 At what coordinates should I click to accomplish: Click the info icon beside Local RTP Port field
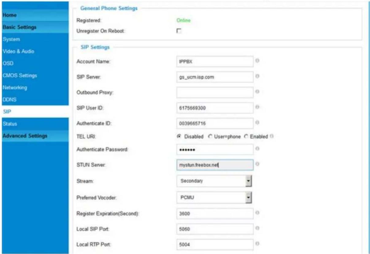tap(258, 244)
